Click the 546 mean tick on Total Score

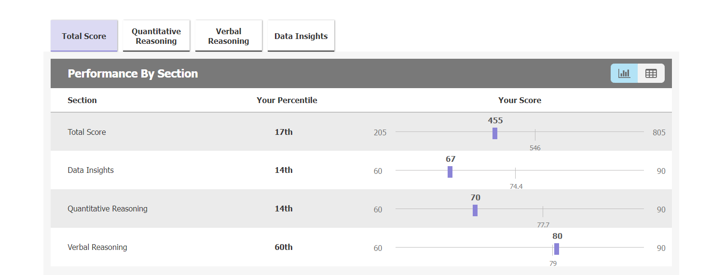535,134
